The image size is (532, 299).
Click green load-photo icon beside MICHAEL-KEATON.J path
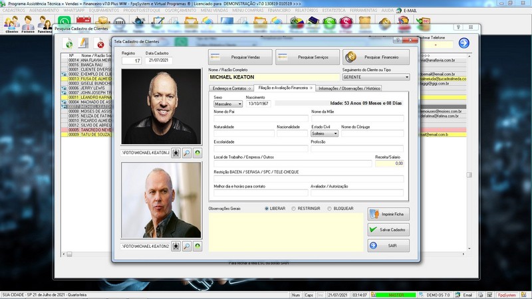(x=198, y=153)
